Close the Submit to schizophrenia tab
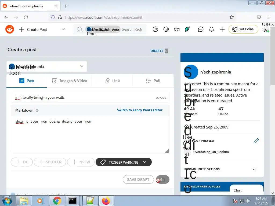Viewport: 275px width, 206px height. 55,6
